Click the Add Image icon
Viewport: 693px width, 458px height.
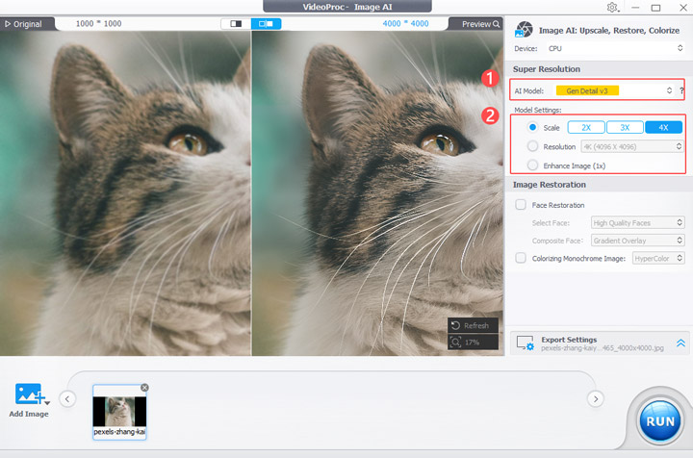29,394
